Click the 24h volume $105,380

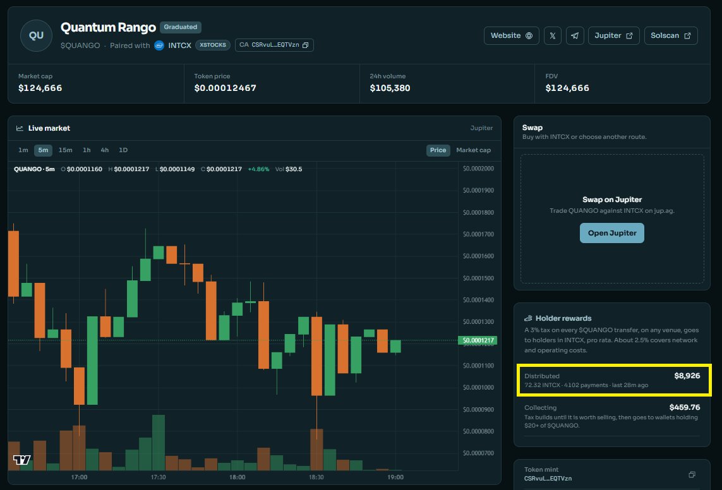(x=390, y=88)
